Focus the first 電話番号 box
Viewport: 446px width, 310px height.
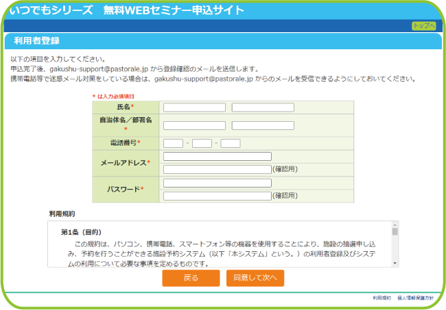coord(173,144)
